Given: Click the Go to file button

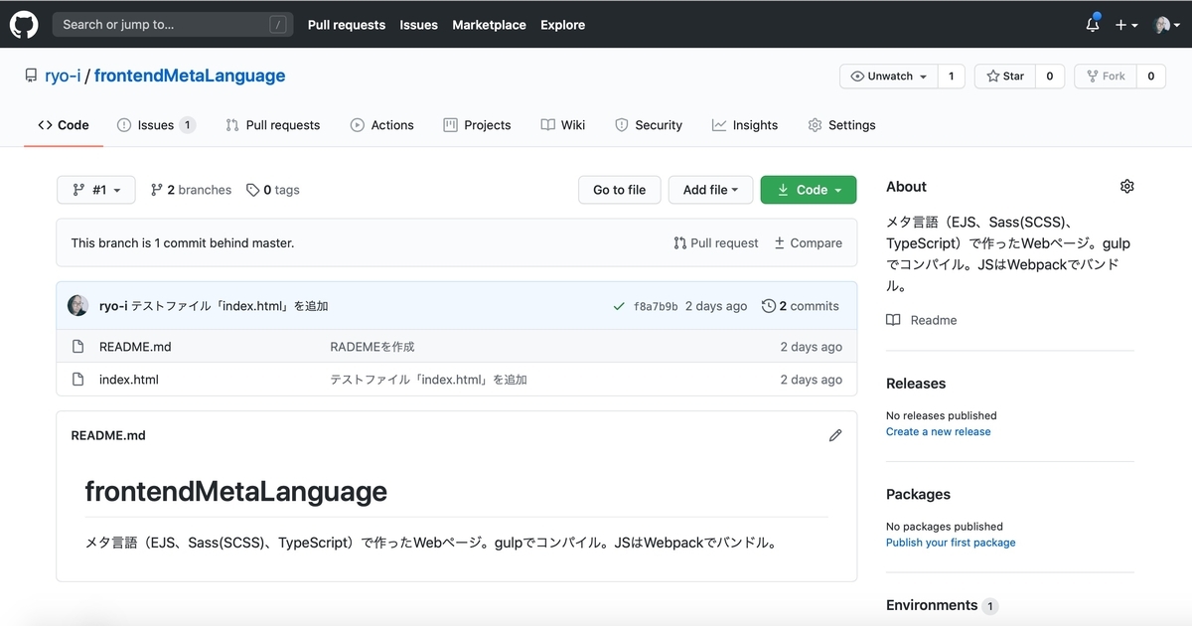Looking at the screenshot, I should pos(620,190).
